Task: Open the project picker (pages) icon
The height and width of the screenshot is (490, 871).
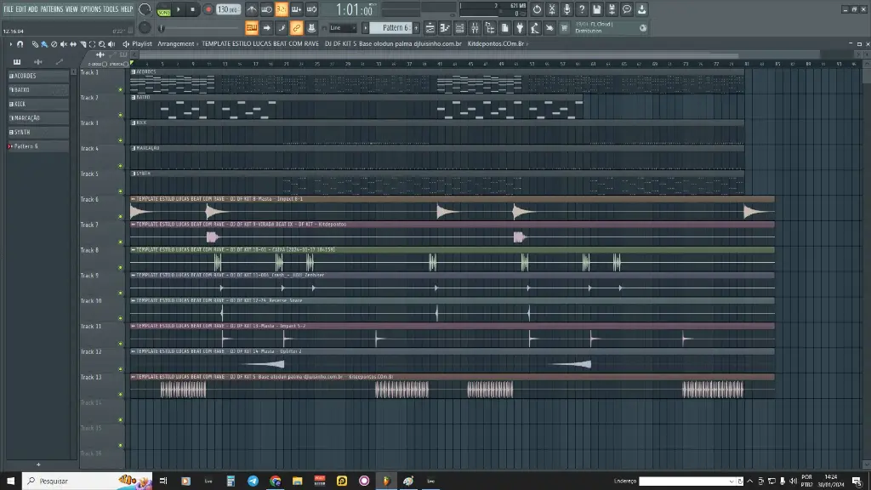Action: pos(505,28)
